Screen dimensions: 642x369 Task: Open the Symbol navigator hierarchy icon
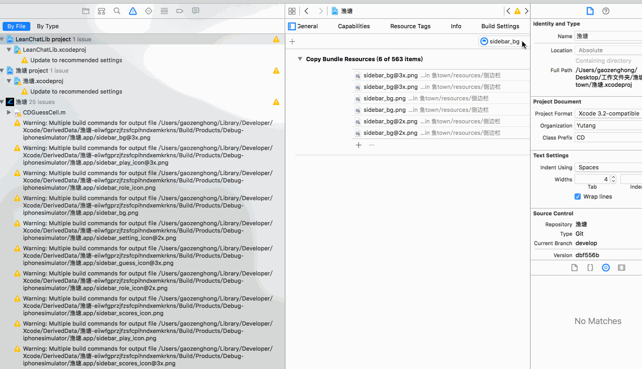[x=102, y=11]
